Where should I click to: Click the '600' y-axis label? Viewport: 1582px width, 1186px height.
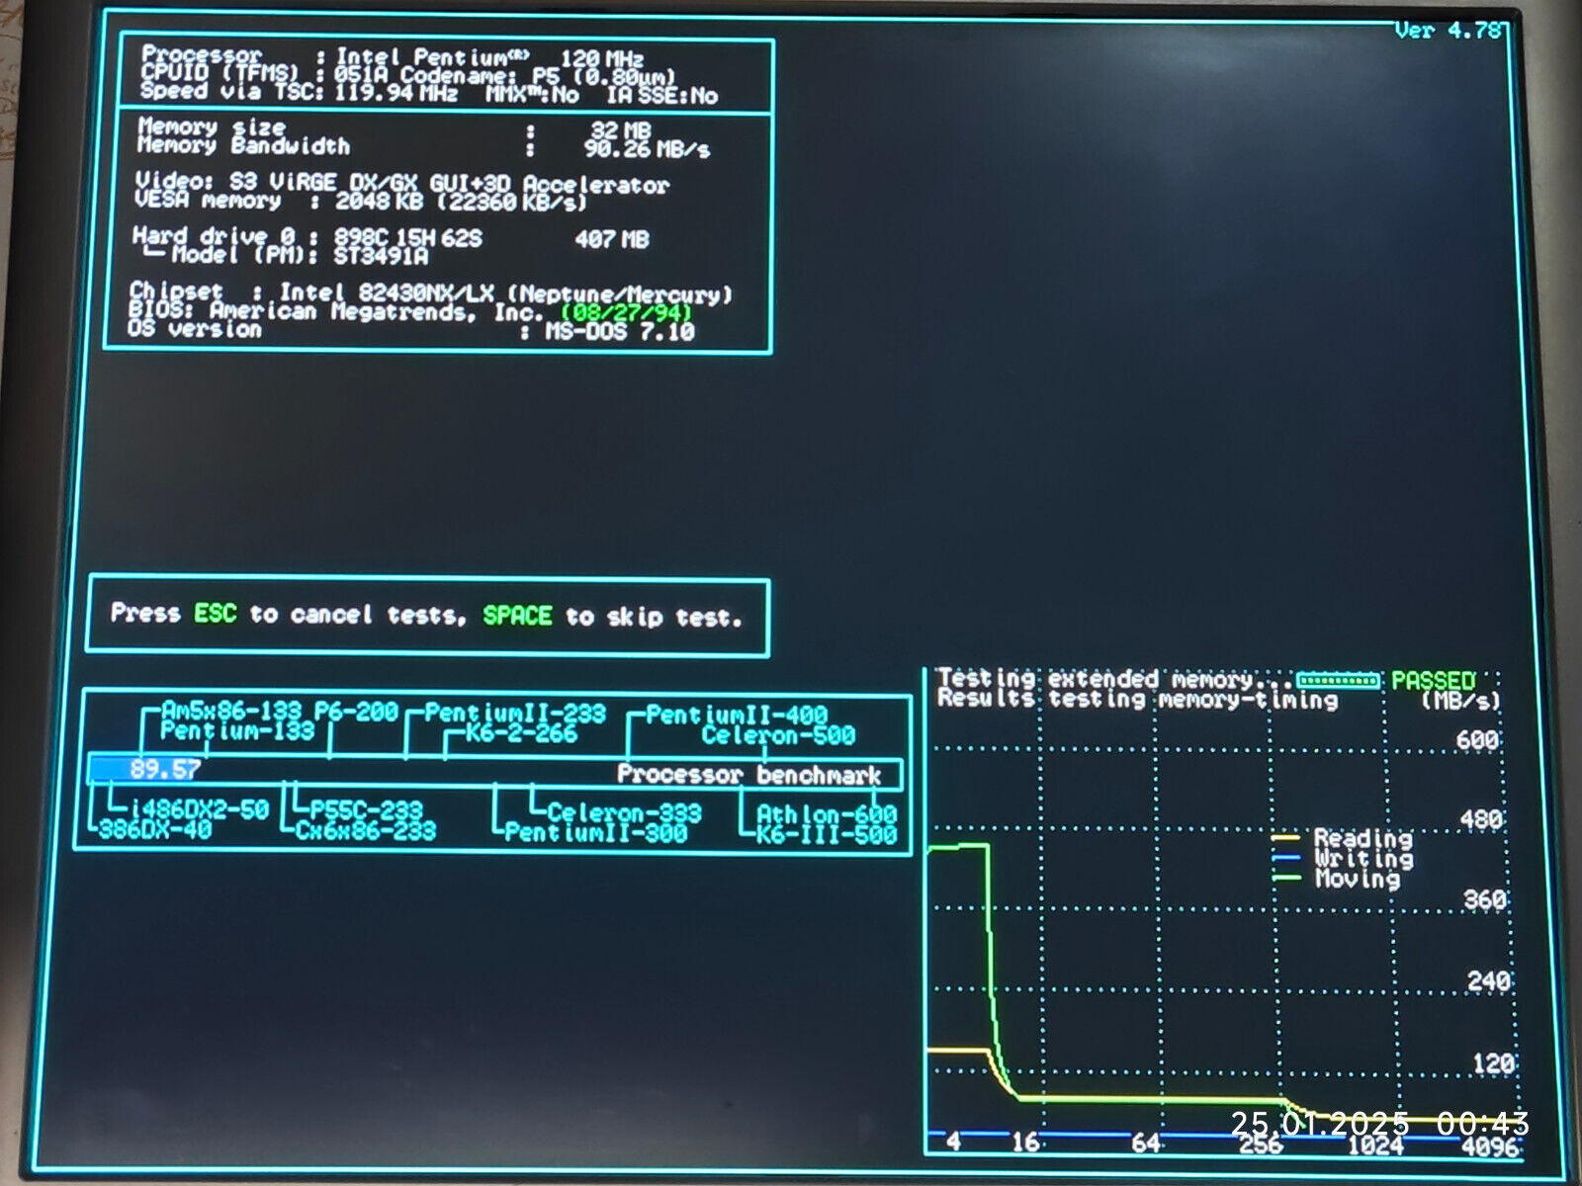pos(1477,740)
